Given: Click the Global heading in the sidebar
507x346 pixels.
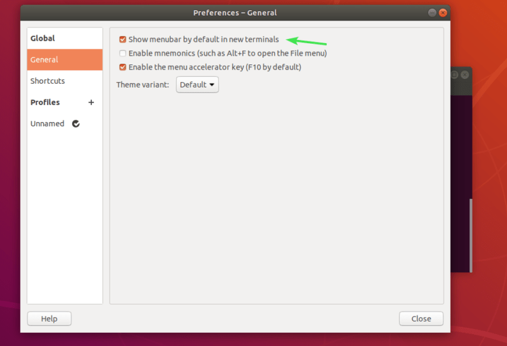Looking at the screenshot, I should point(43,39).
